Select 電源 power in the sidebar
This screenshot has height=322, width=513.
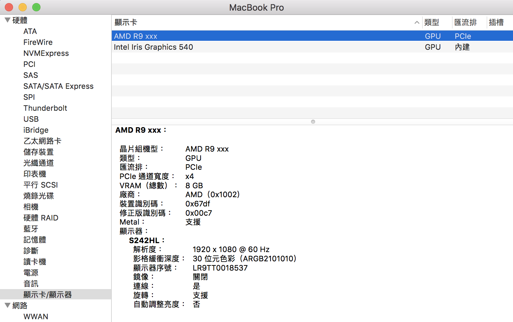(31, 273)
